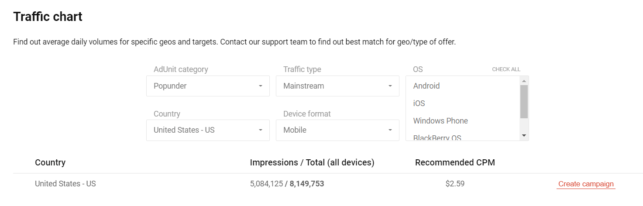Select Android in the OS list
The height and width of the screenshot is (206, 643).
click(x=463, y=86)
